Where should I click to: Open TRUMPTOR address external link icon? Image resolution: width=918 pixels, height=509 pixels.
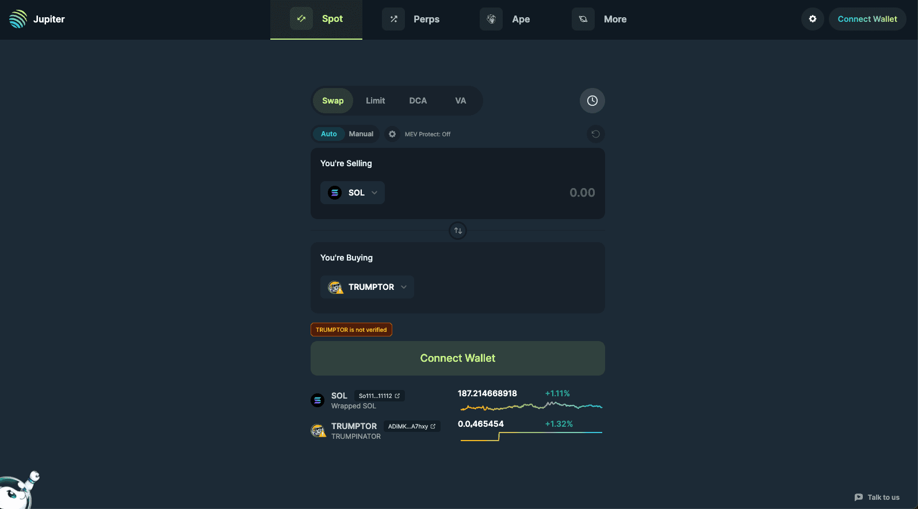tap(433, 426)
